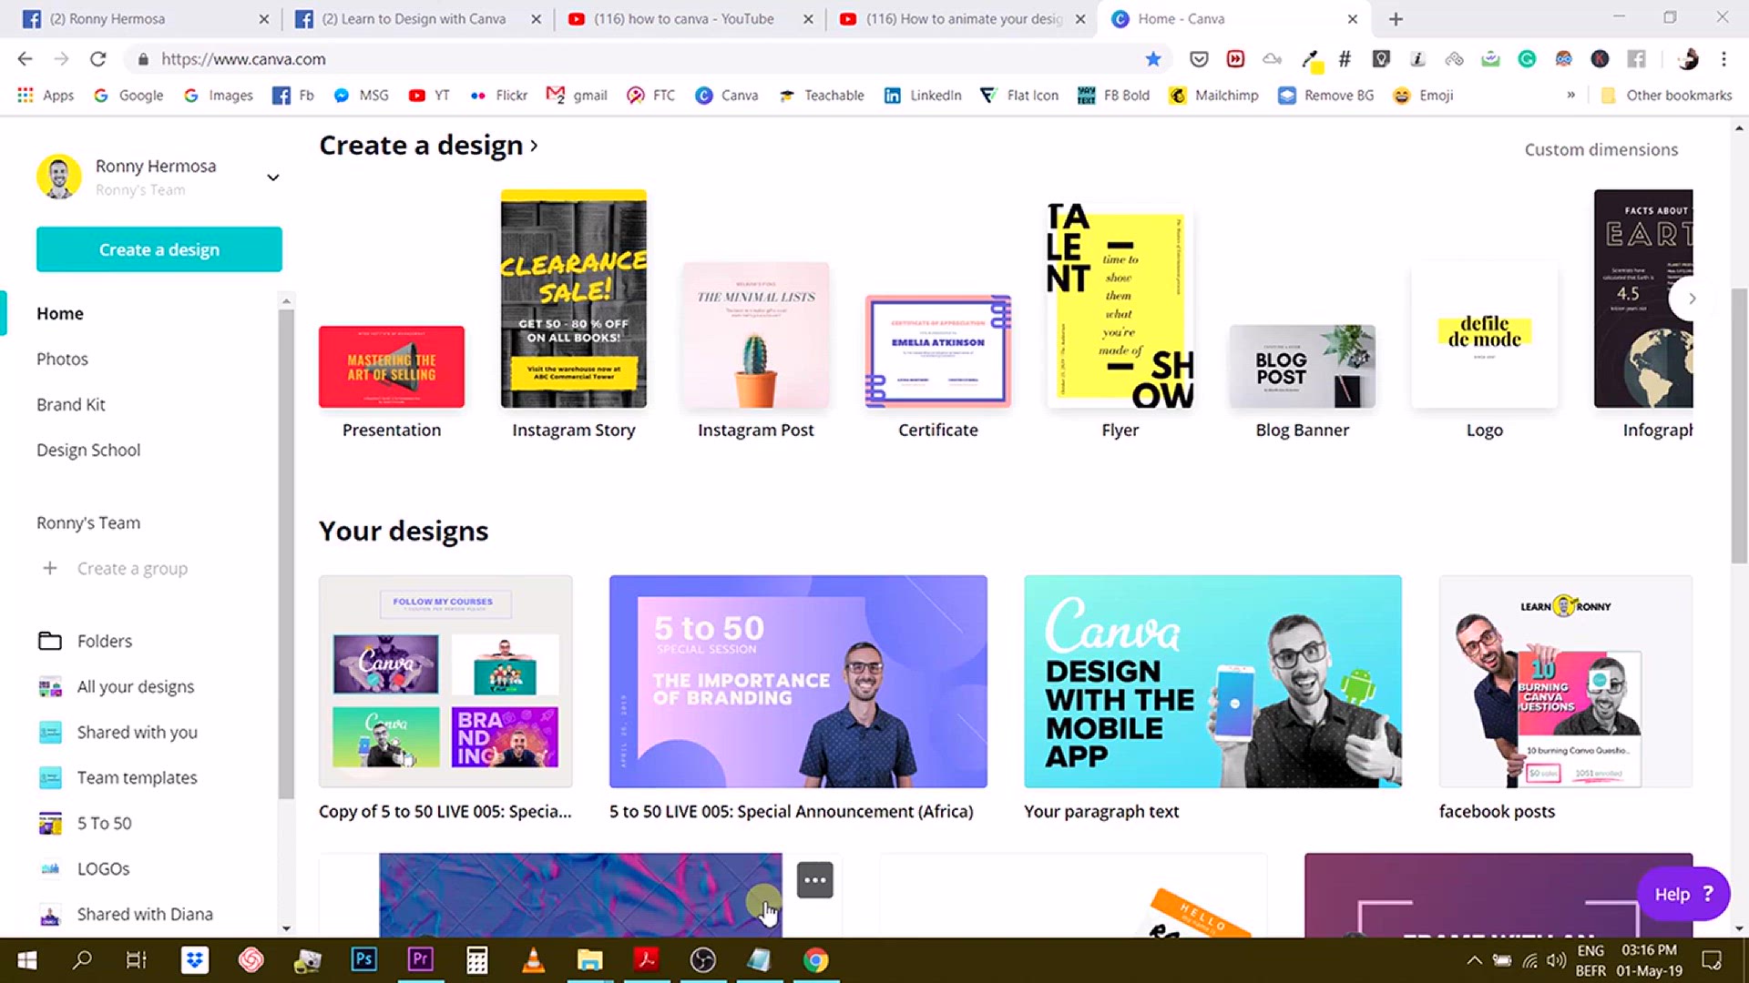Click the Grammarly extension icon

[x=1527, y=59]
